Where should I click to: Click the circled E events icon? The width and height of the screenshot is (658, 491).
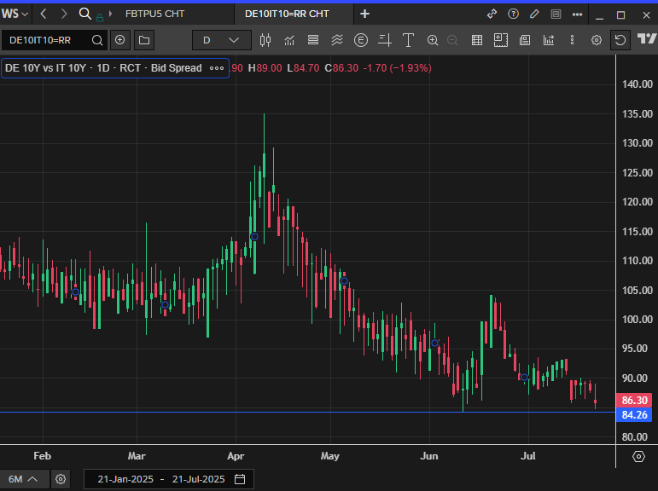point(361,40)
